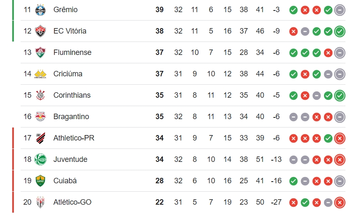Click the EC Vitória club crest

click(40, 31)
